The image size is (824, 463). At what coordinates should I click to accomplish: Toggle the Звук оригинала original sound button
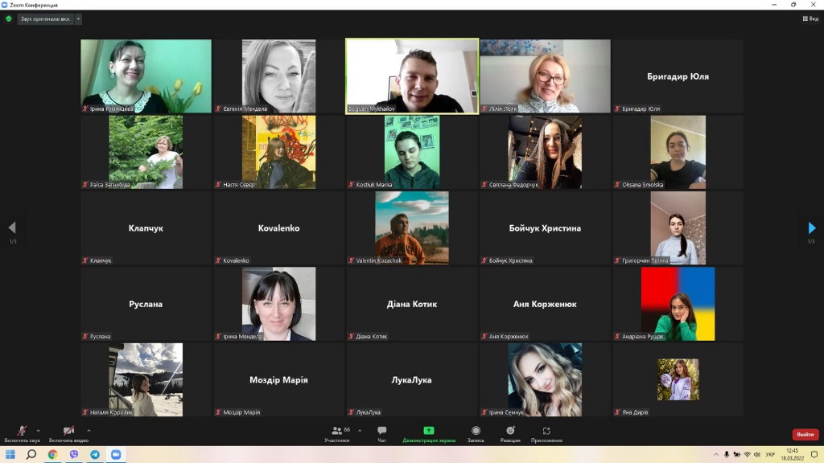pyautogui.click(x=45, y=18)
